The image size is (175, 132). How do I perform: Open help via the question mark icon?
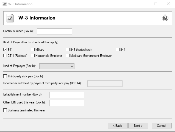click(x=165, y=18)
